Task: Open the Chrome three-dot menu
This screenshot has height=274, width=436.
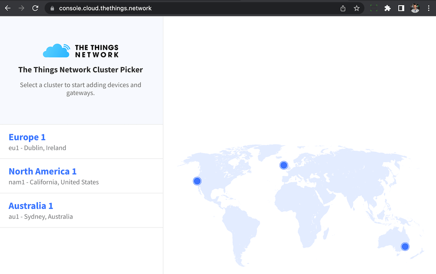Action: 429,8
